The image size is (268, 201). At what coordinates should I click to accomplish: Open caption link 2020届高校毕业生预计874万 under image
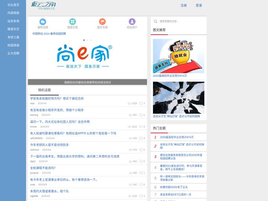coord(170,76)
